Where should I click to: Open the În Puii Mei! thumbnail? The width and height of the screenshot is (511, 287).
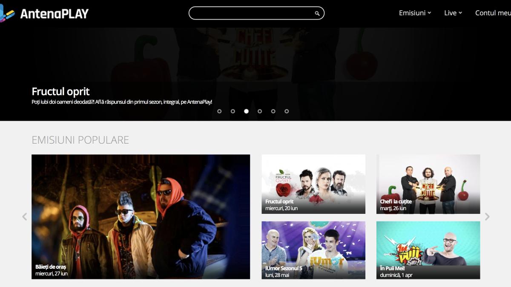[428, 250]
